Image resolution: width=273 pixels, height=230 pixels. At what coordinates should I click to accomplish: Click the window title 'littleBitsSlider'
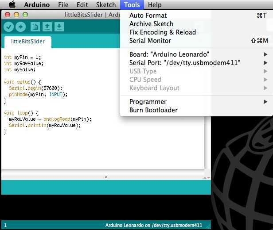[x=84, y=15]
